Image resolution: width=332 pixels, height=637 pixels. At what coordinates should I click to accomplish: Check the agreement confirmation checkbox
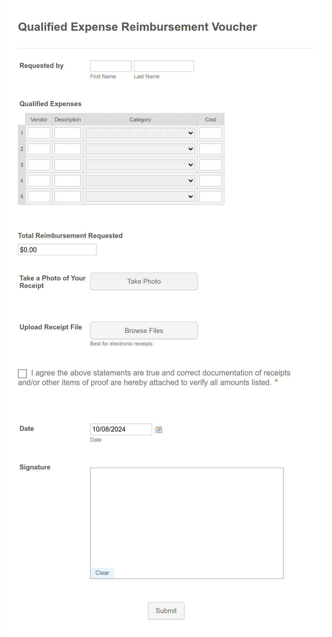coord(22,374)
